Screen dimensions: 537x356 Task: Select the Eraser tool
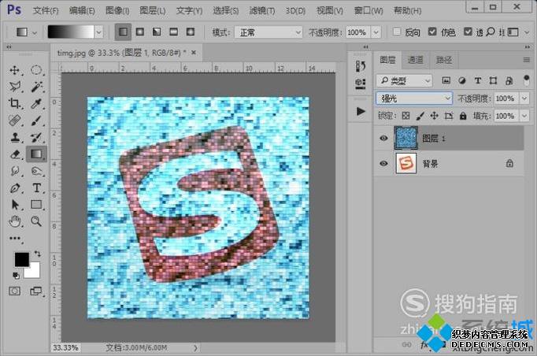point(14,154)
